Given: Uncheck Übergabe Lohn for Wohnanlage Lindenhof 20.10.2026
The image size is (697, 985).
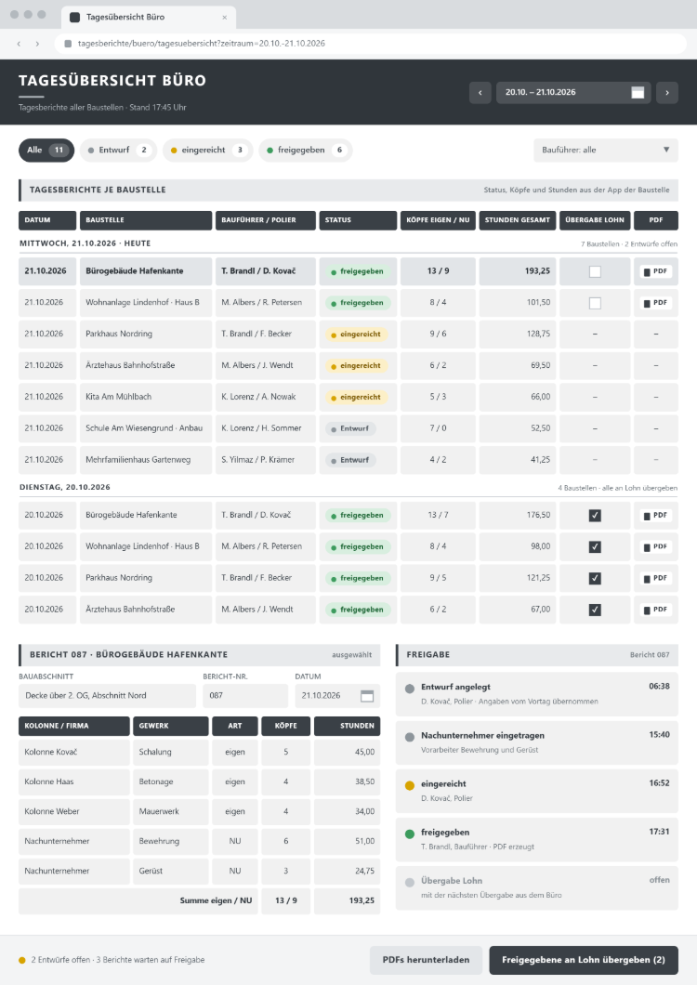Looking at the screenshot, I should click(595, 546).
